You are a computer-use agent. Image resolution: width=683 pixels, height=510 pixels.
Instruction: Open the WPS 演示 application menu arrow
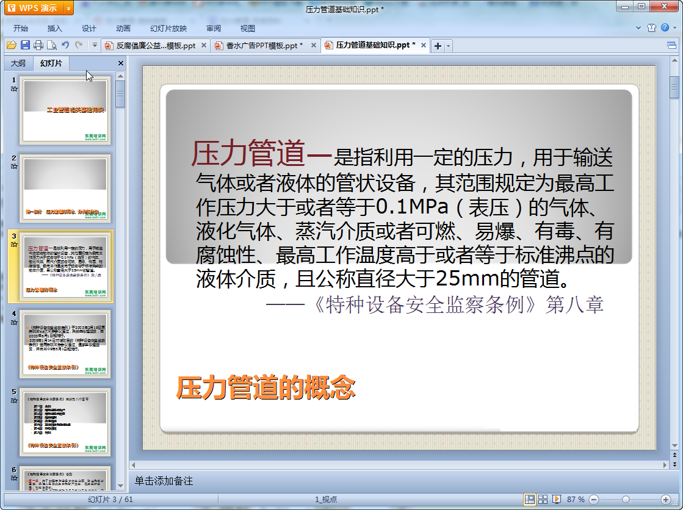click(68, 8)
